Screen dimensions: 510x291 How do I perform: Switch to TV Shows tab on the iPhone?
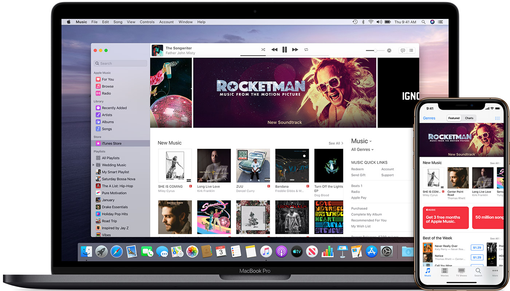(x=462, y=272)
